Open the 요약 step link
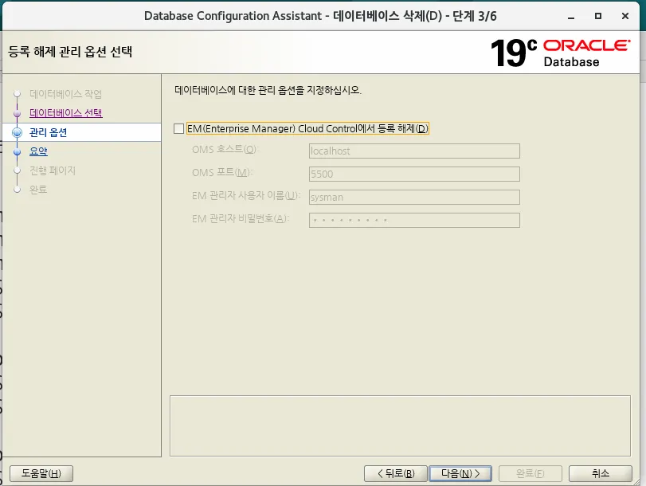This screenshot has height=486, width=646. [x=38, y=151]
